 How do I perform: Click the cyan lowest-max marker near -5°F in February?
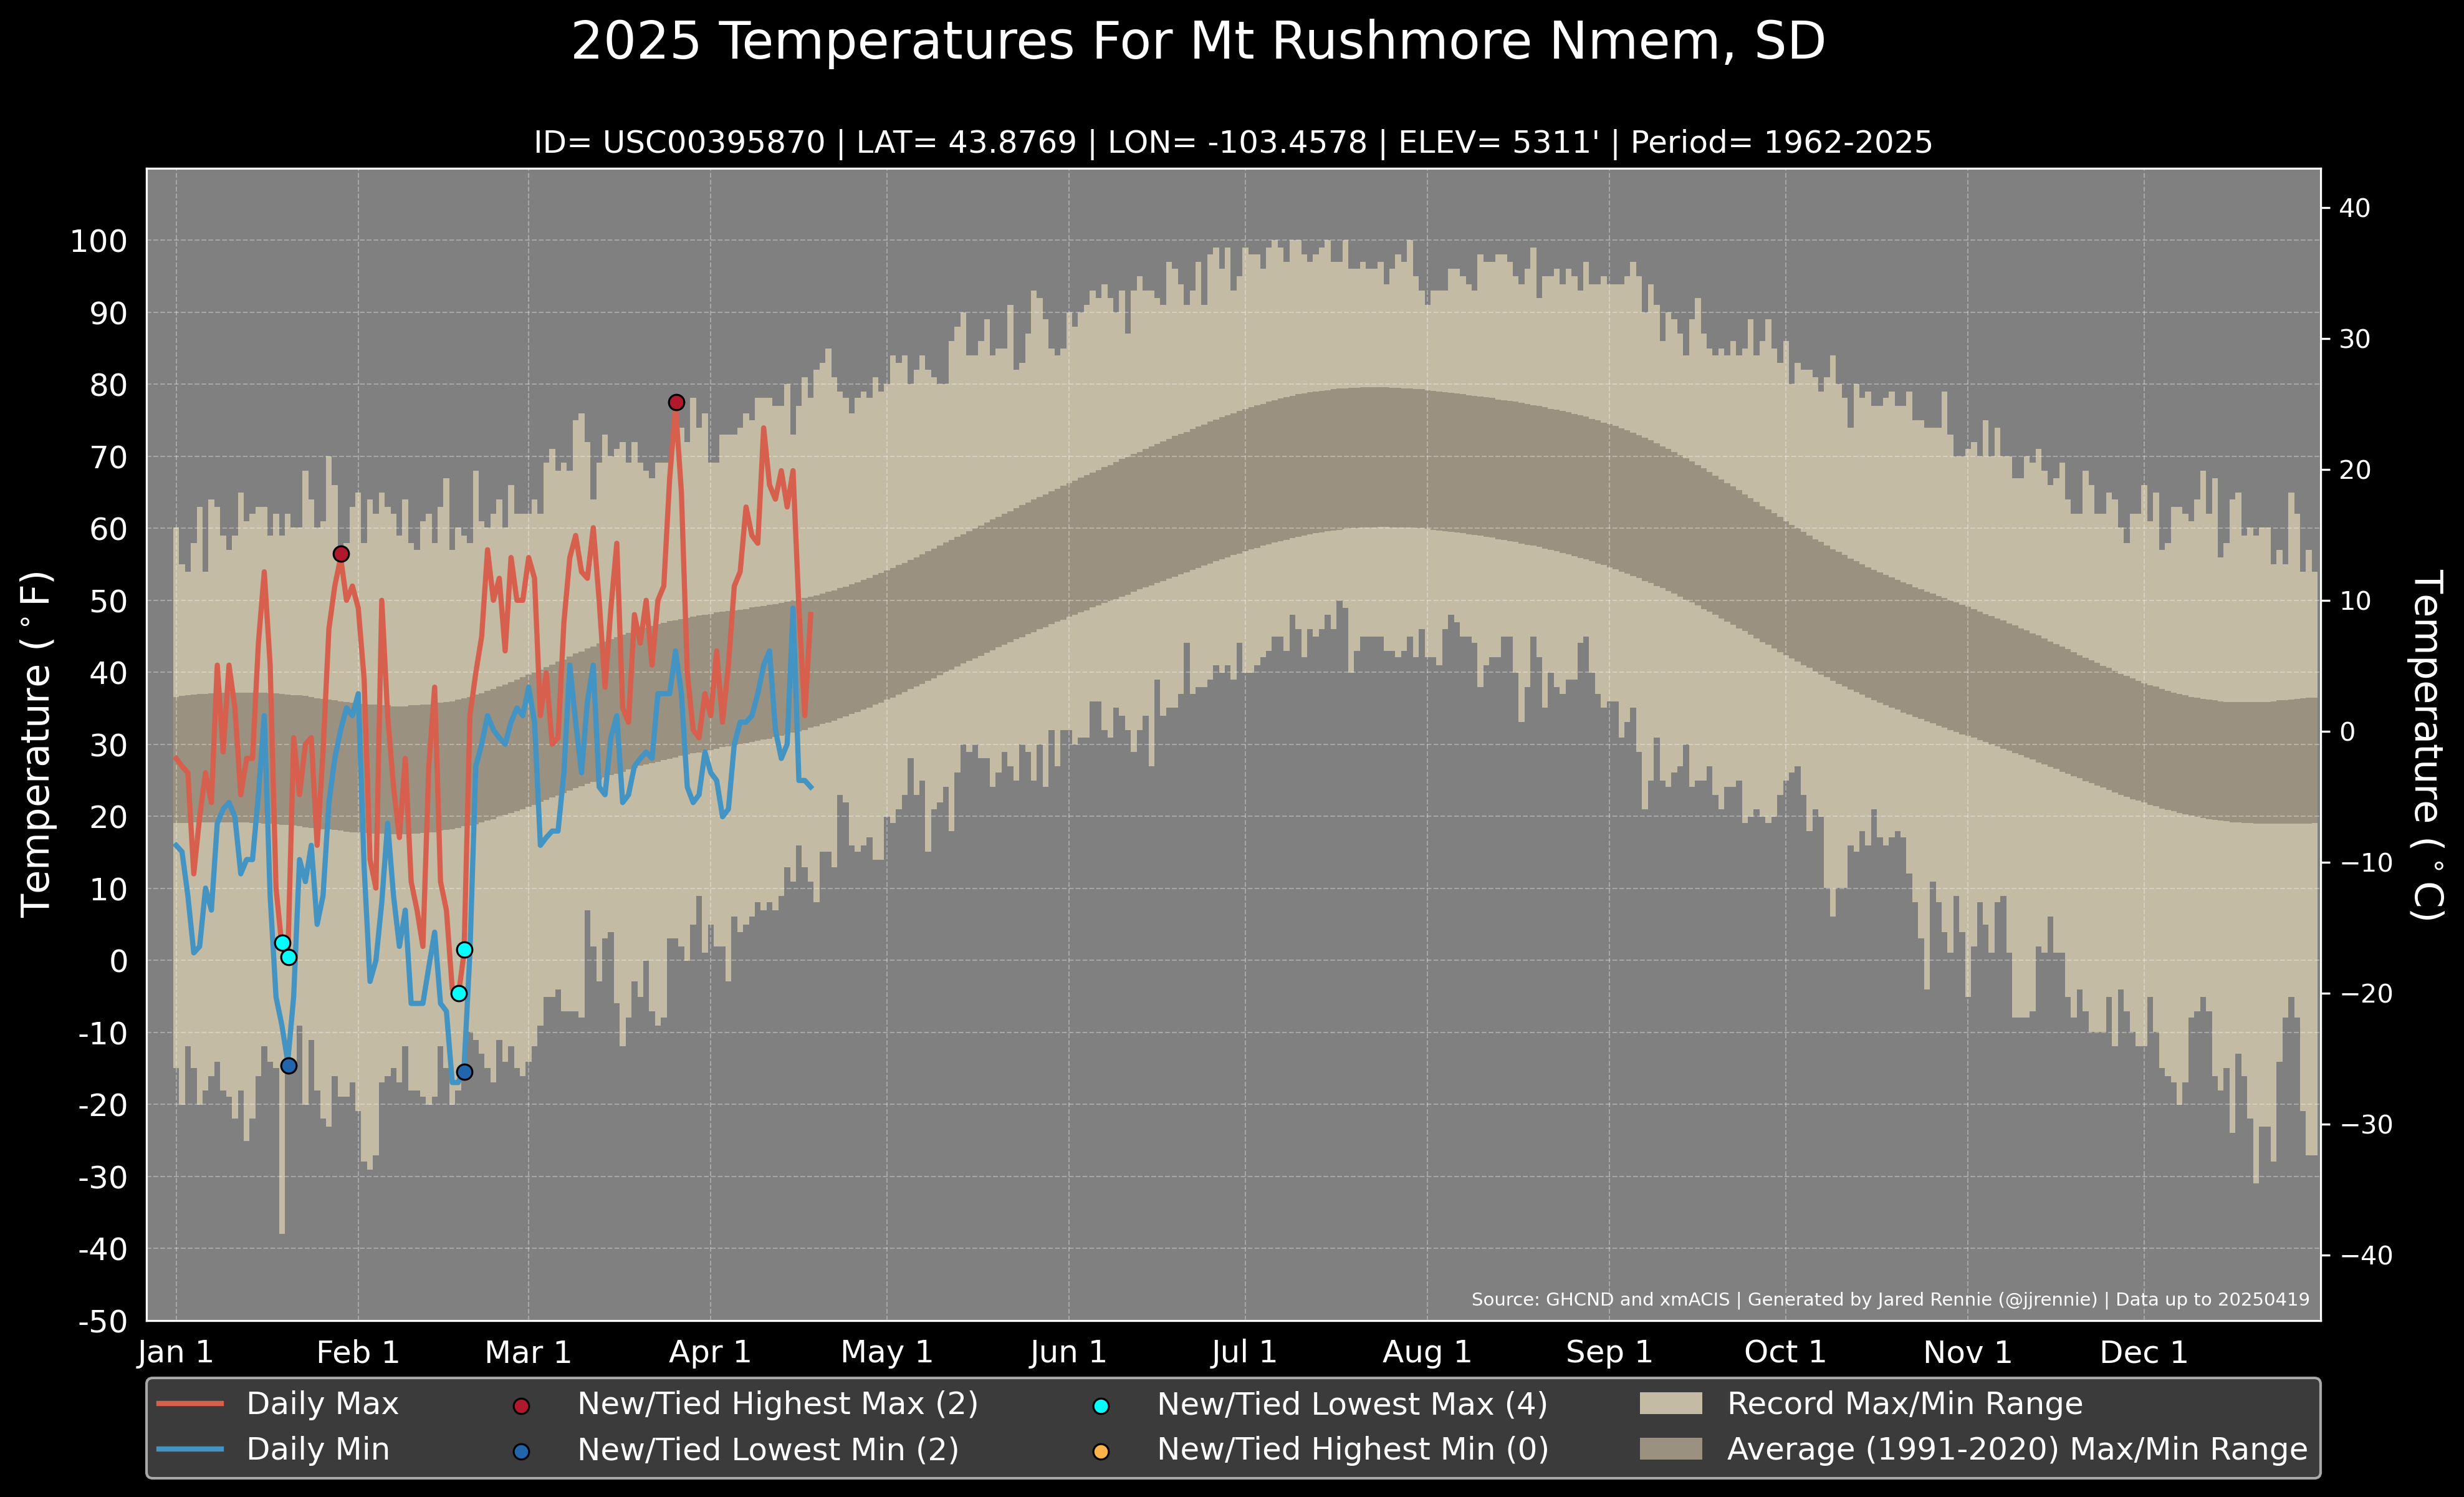[459, 993]
